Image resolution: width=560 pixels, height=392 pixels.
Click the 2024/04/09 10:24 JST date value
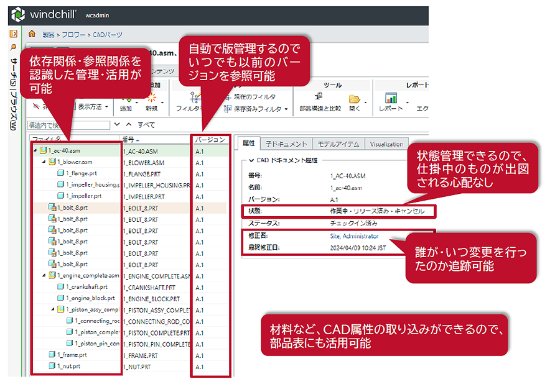tap(358, 247)
